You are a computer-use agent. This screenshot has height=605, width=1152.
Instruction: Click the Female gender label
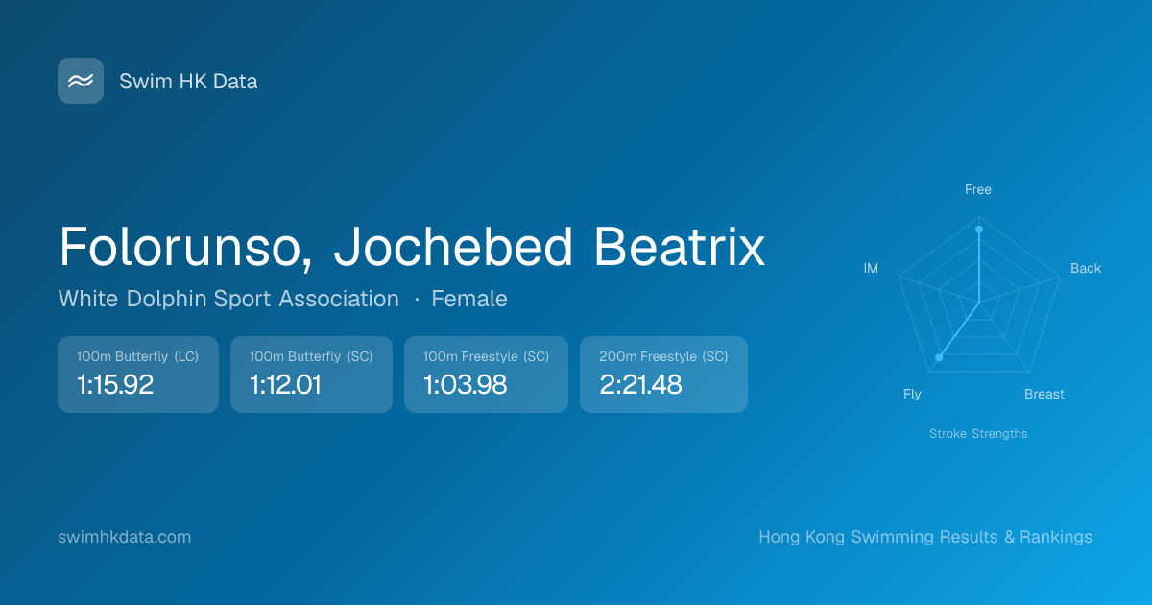coord(469,299)
